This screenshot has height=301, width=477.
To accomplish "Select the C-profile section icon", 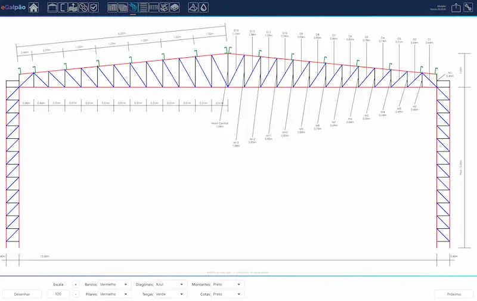I will tap(62, 8).
